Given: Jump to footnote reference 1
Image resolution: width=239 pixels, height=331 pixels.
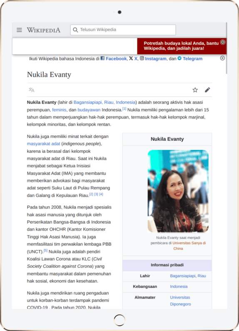Looking at the screenshot, I should click(x=124, y=109).
